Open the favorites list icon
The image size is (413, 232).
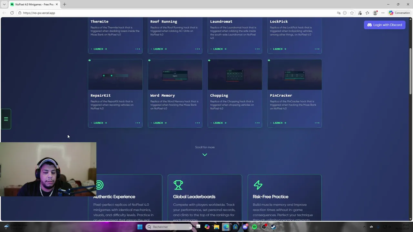[368, 13]
